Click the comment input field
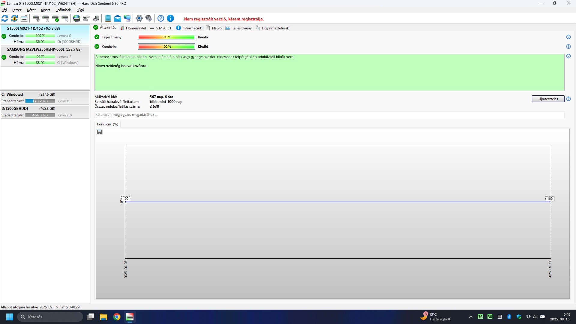This screenshot has width=576, height=324. coord(329,115)
